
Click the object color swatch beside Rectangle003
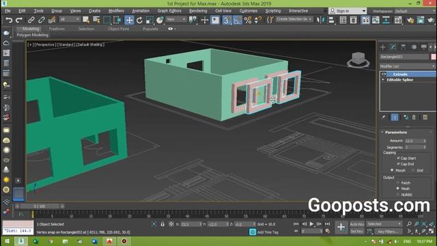434,57
